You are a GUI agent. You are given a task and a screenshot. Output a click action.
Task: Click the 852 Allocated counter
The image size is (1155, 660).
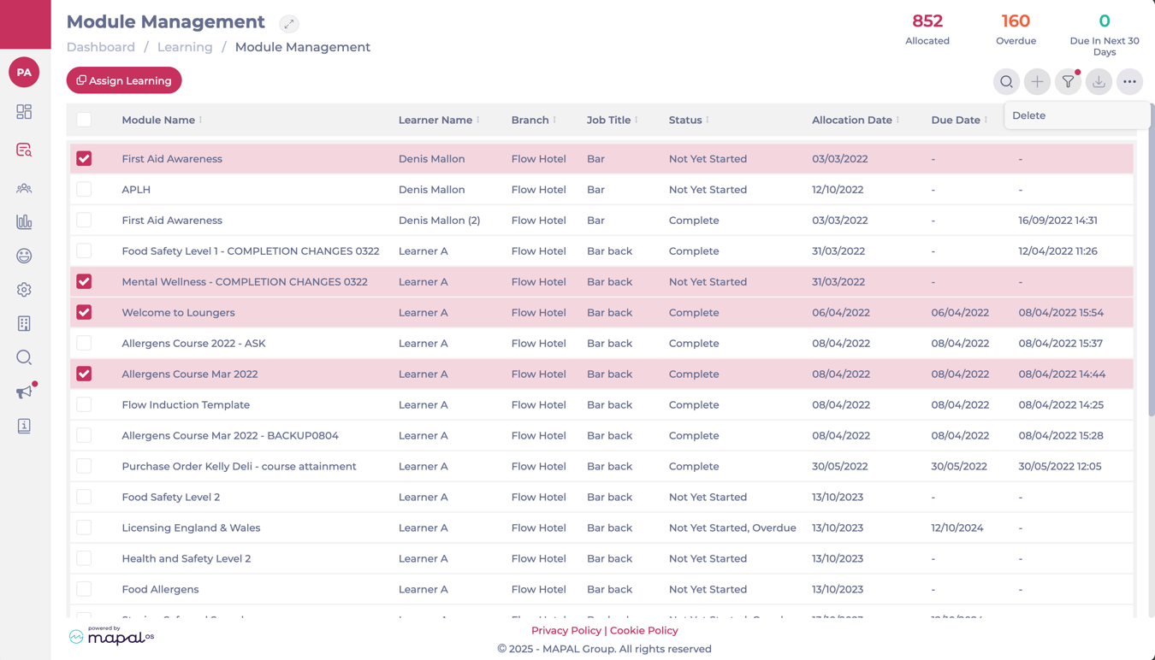click(x=927, y=29)
